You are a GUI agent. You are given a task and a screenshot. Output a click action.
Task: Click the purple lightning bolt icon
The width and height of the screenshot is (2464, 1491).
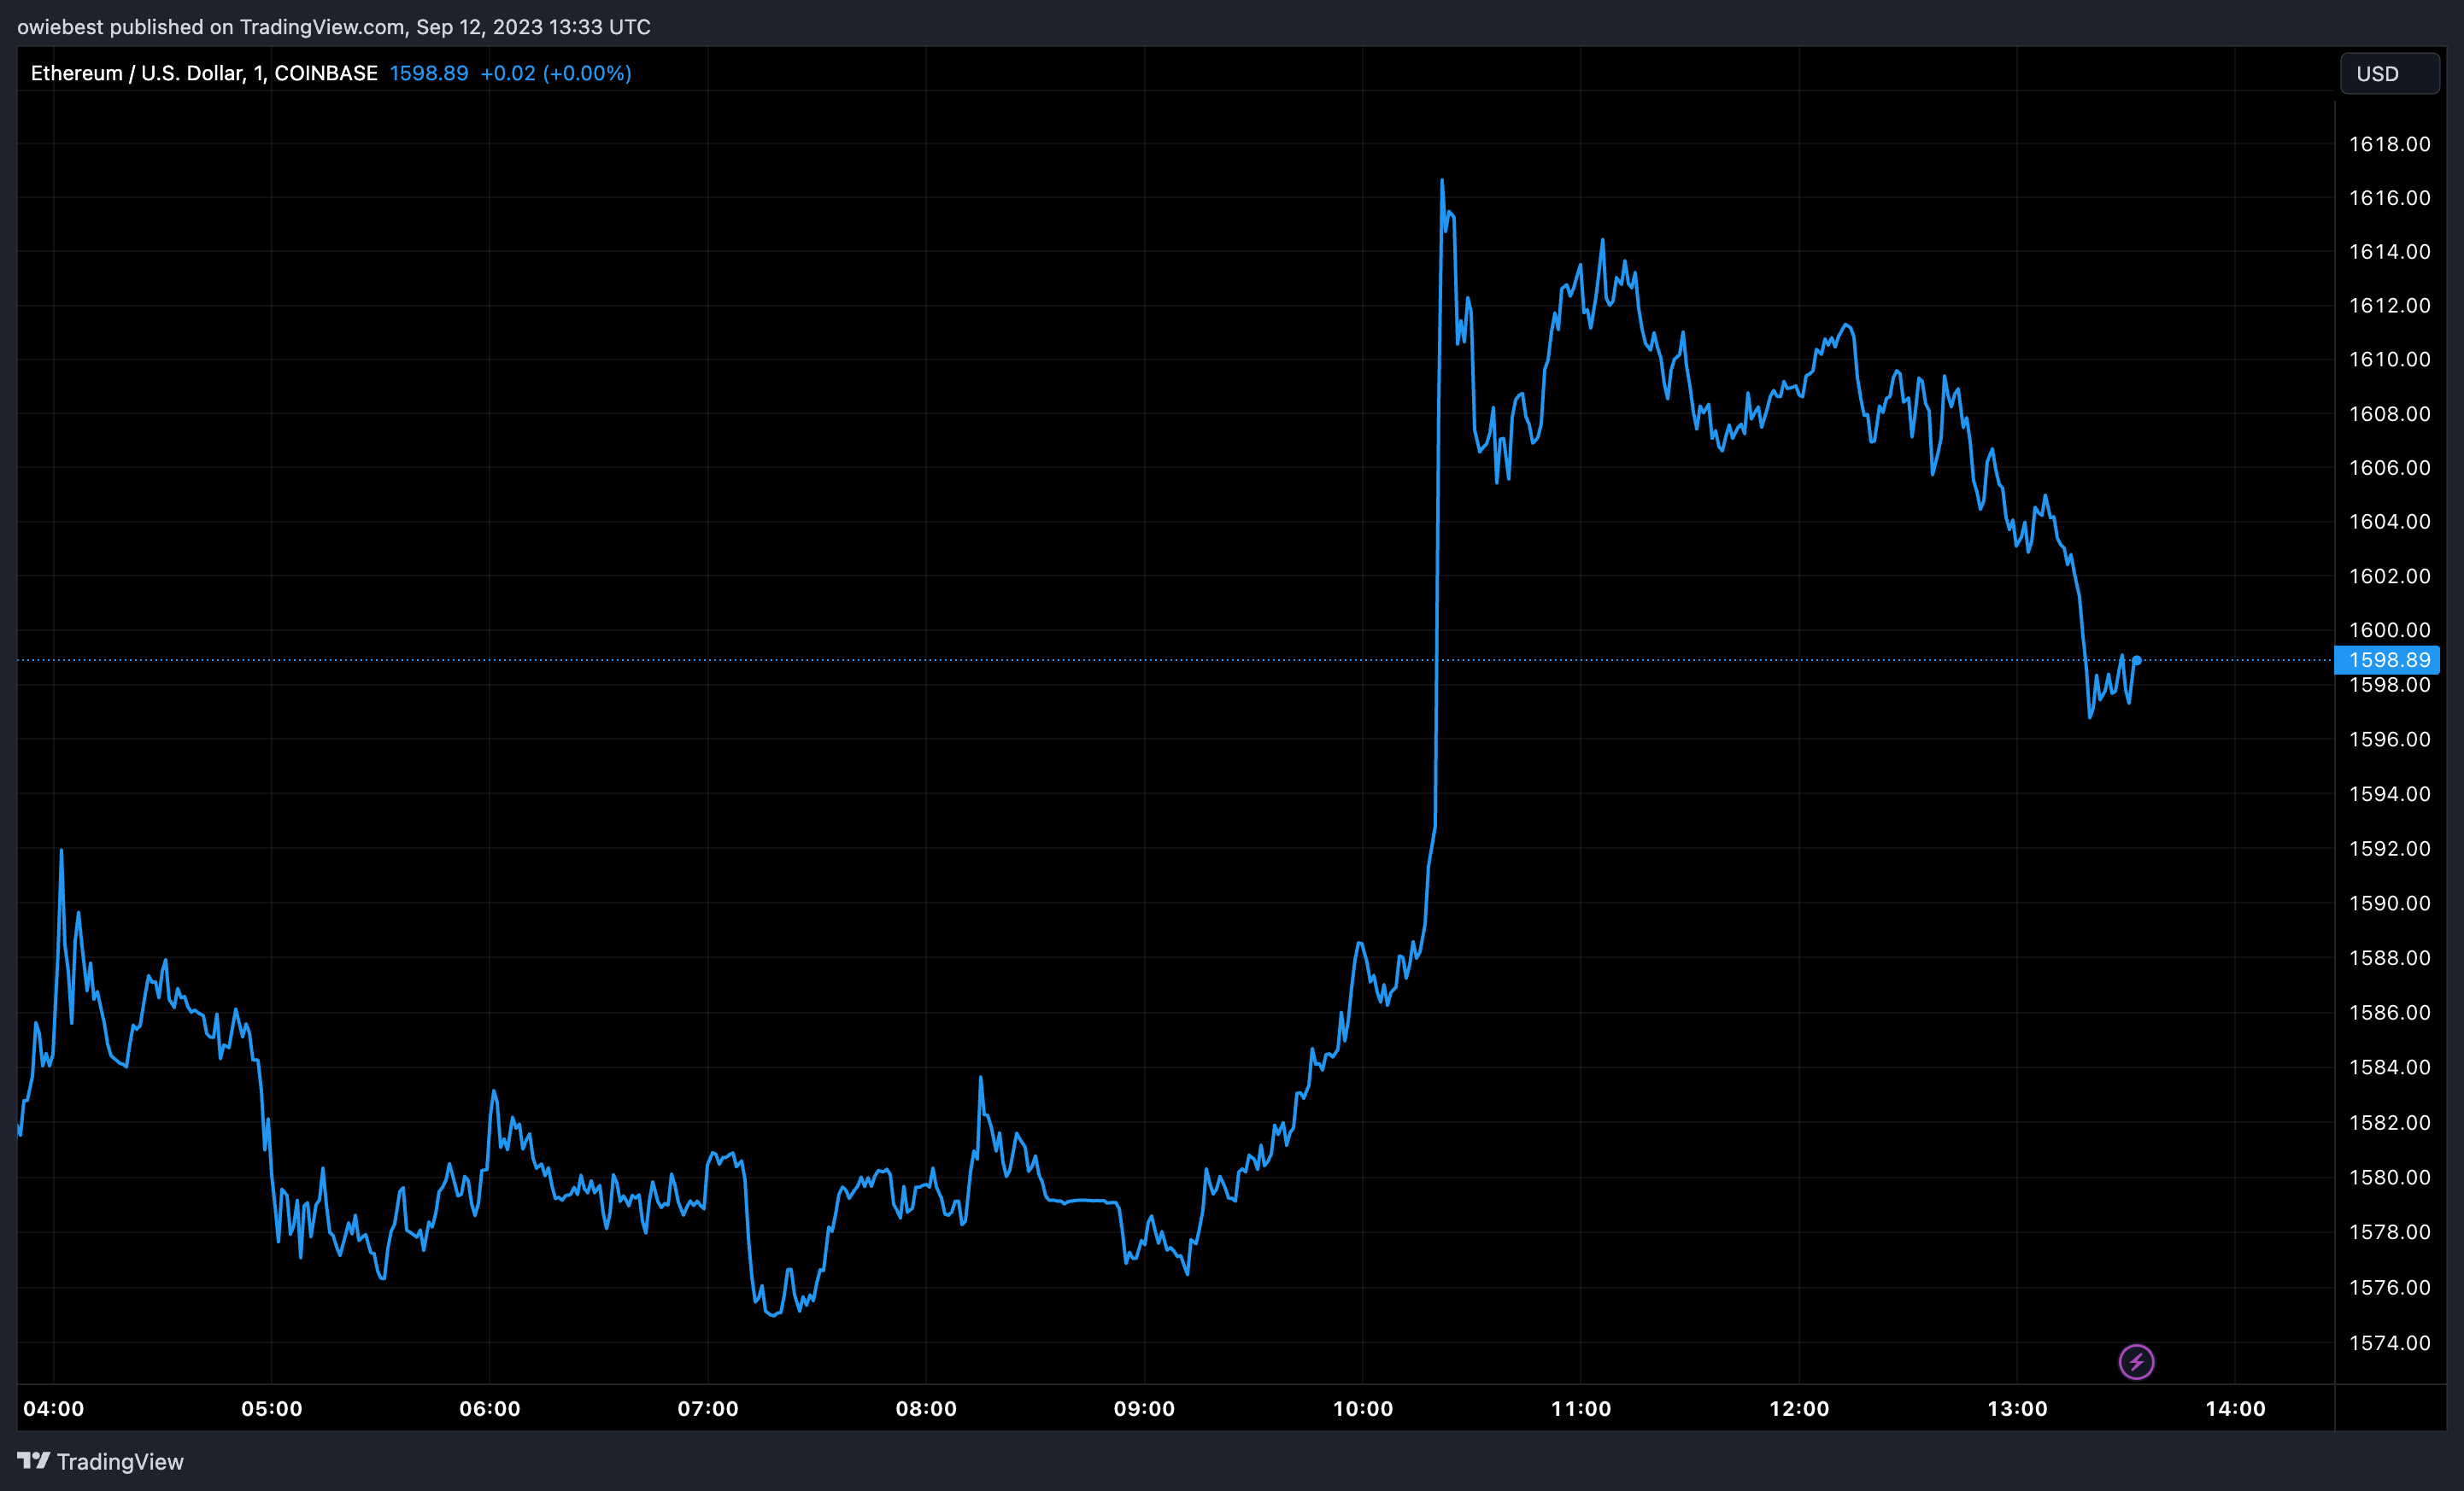[2136, 1361]
